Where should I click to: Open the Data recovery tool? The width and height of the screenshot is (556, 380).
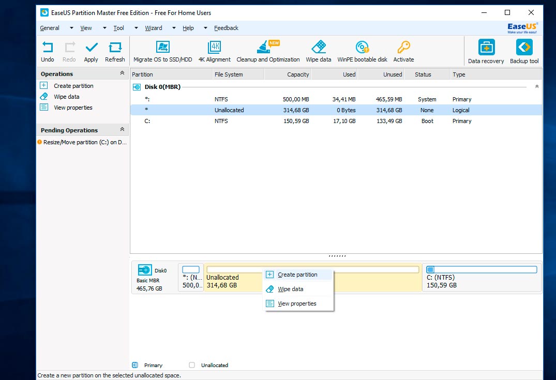(486, 51)
